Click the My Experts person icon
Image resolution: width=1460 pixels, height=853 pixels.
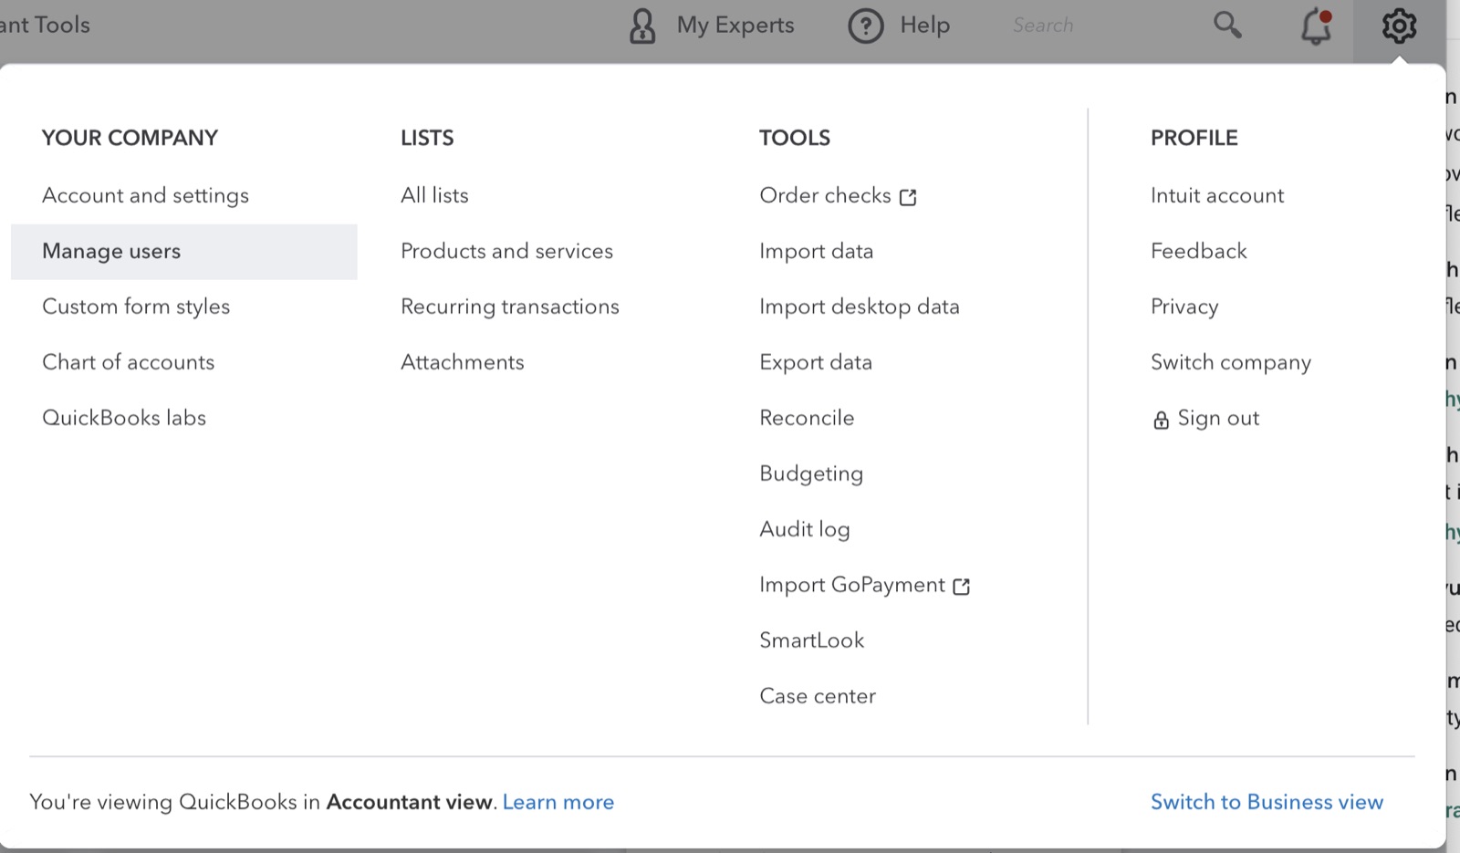[642, 26]
